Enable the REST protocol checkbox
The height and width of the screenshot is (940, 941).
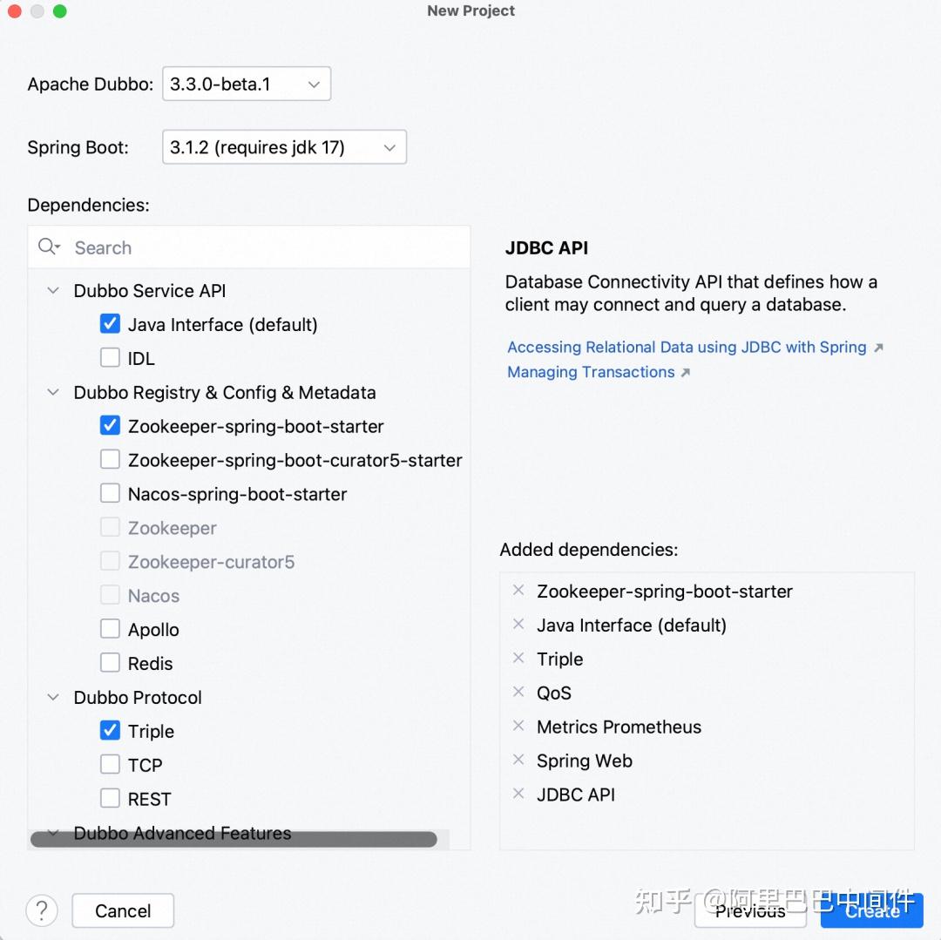pyautogui.click(x=110, y=798)
